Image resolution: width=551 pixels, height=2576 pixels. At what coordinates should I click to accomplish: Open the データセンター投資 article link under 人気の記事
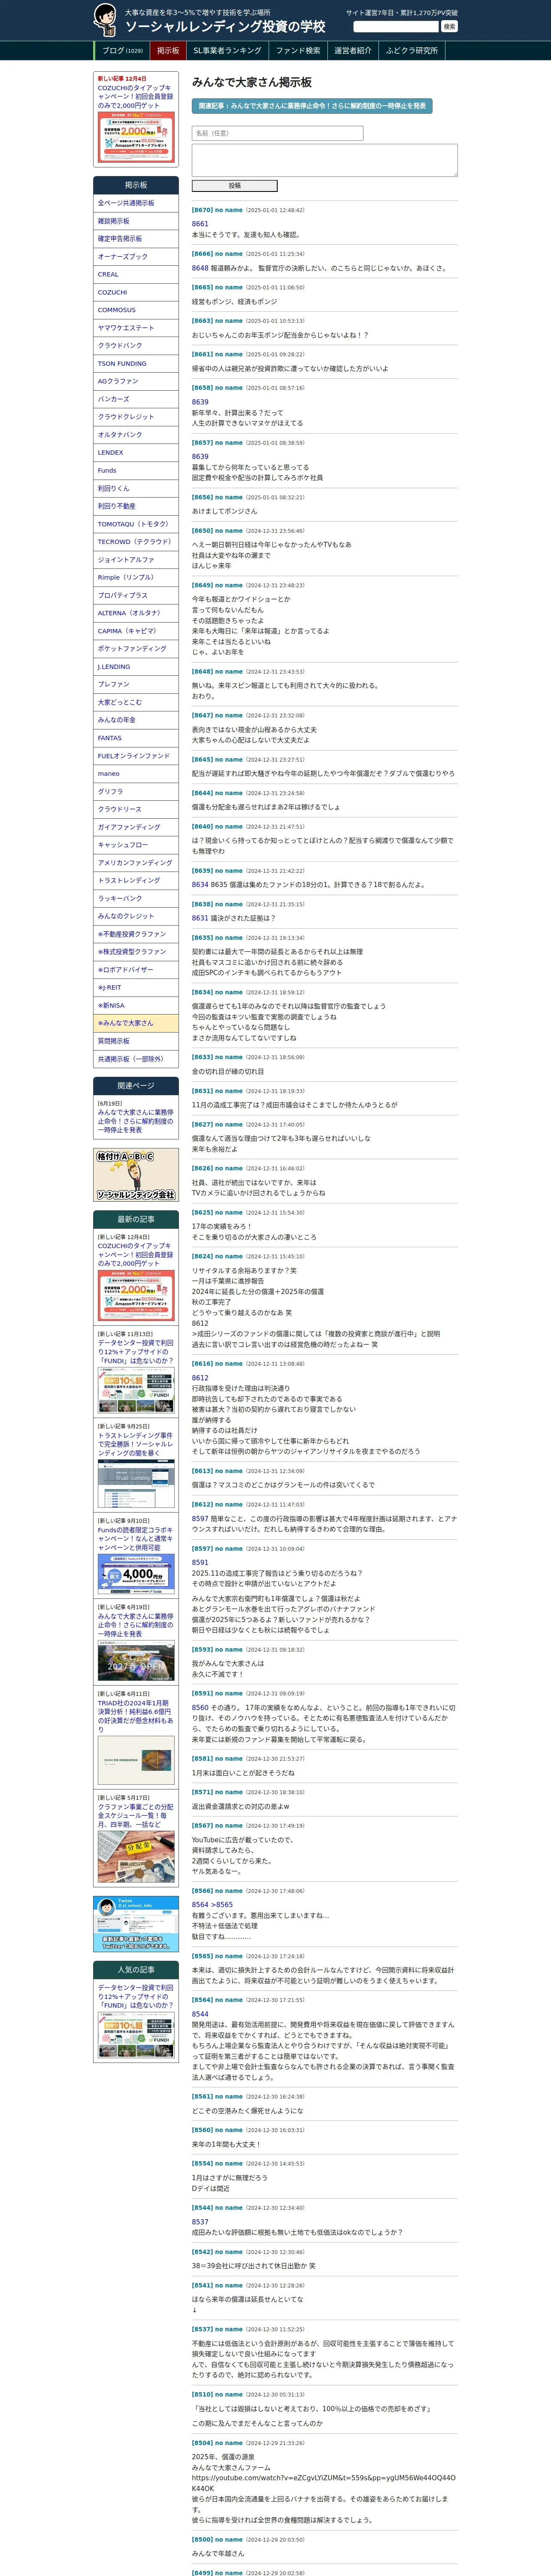coord(136,1996)
